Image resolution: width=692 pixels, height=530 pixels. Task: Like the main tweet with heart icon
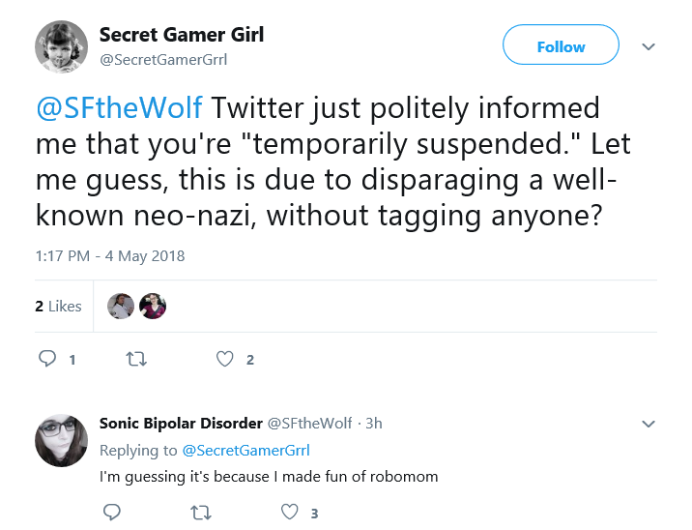[224, 359]
